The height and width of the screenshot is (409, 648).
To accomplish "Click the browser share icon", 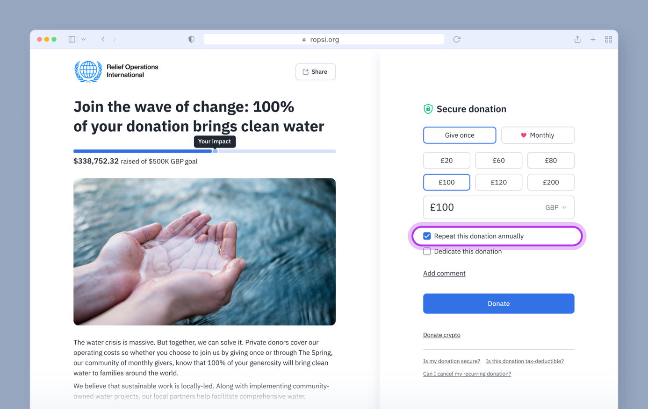I will (577, 39).
